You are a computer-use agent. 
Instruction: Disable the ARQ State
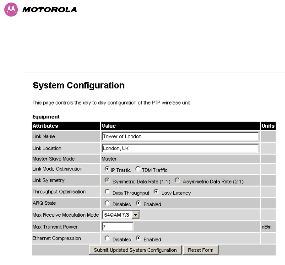click(x=107, y=203)
